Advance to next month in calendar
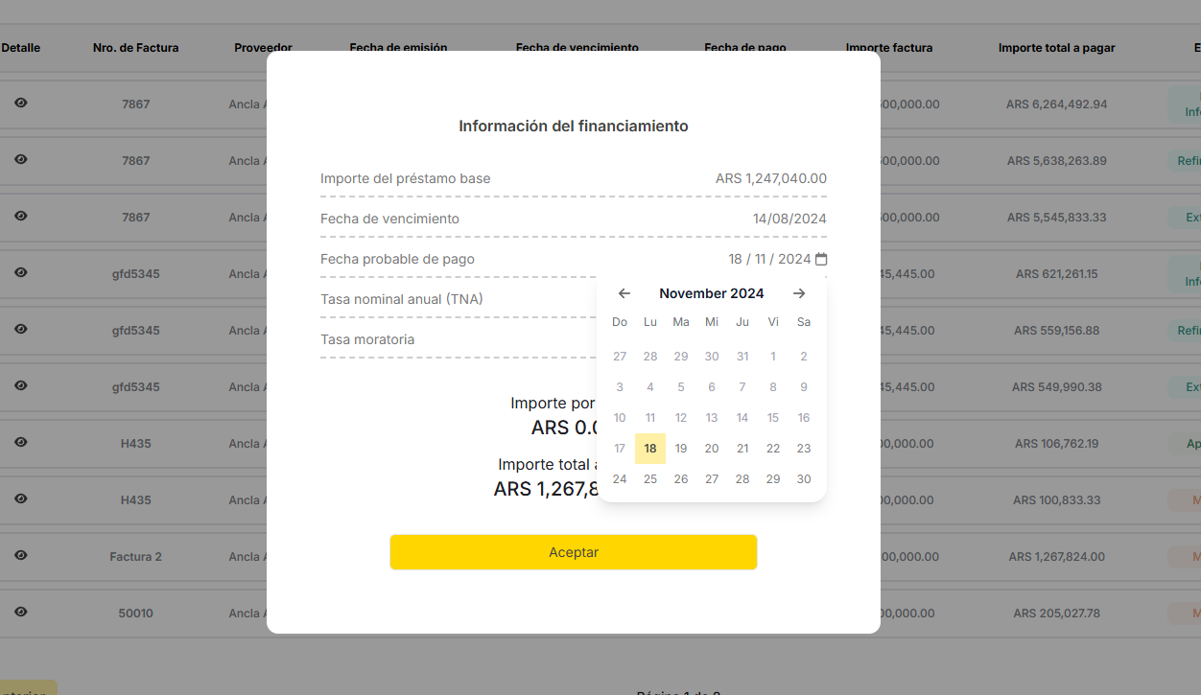Image resolution: width=1201 pixels, height=695 pixels. click(x=799, y=293)
